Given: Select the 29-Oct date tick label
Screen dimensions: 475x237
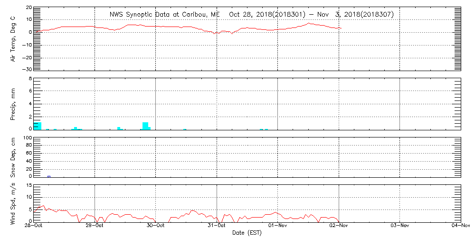Looking at the screenshot, I should click(x=95, y=226).
